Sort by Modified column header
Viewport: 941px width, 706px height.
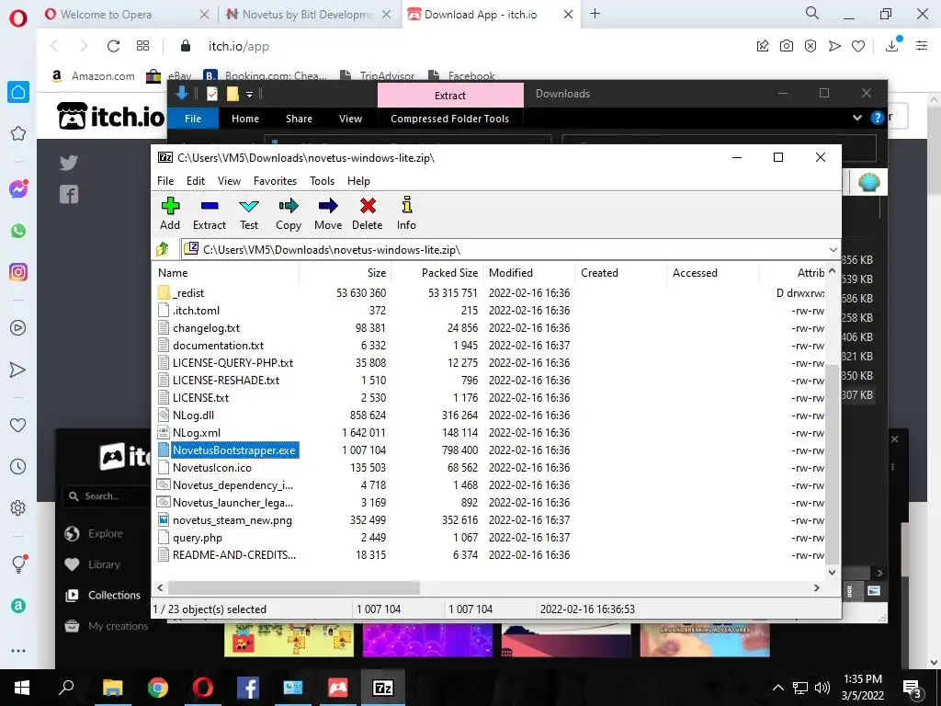tap(529, 272)
